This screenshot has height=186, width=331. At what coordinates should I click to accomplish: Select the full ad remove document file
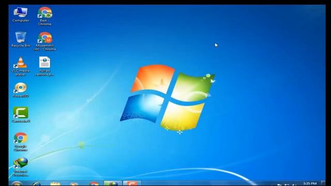point(44,67)
